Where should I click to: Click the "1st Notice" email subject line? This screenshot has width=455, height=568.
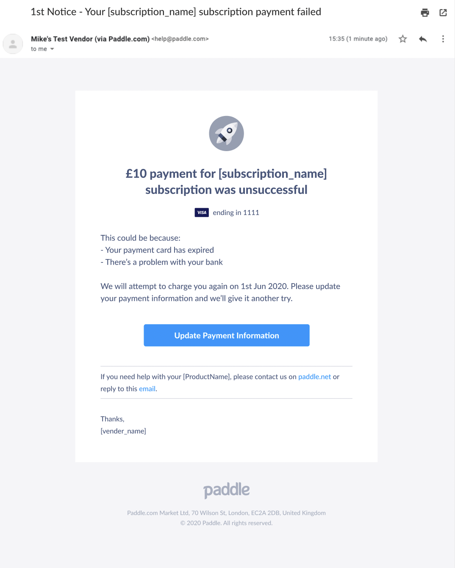click(176, 12)
